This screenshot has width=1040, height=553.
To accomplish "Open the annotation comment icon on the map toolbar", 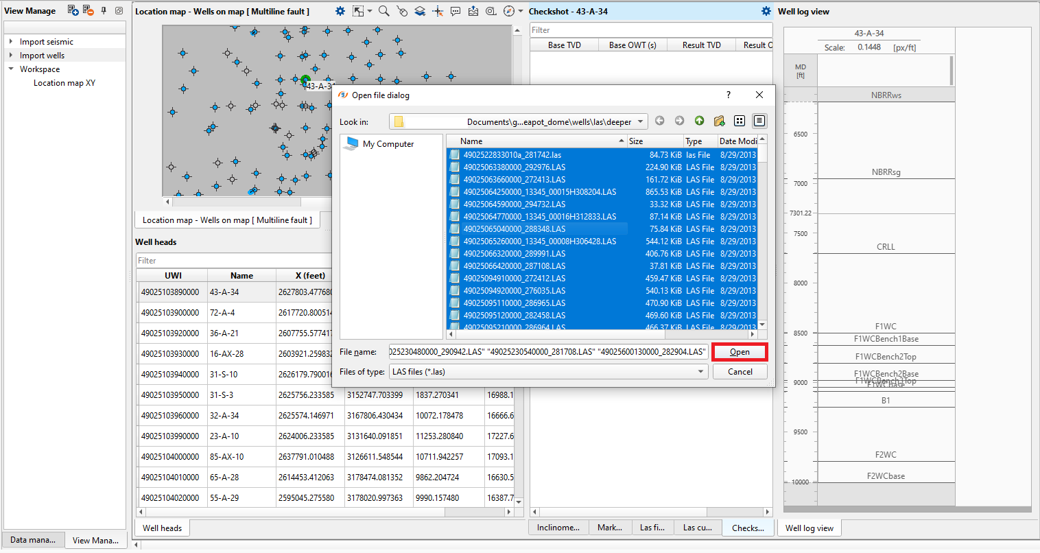I will coord(455,11).
